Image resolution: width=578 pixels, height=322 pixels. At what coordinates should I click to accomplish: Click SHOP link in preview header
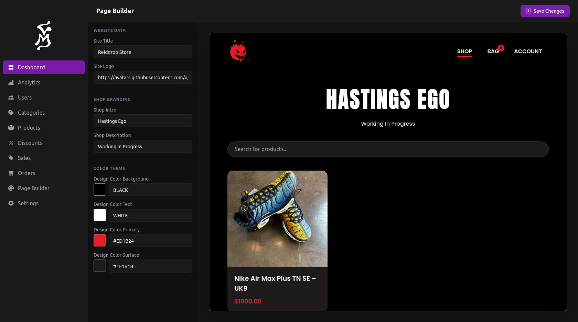coord(464,51)
